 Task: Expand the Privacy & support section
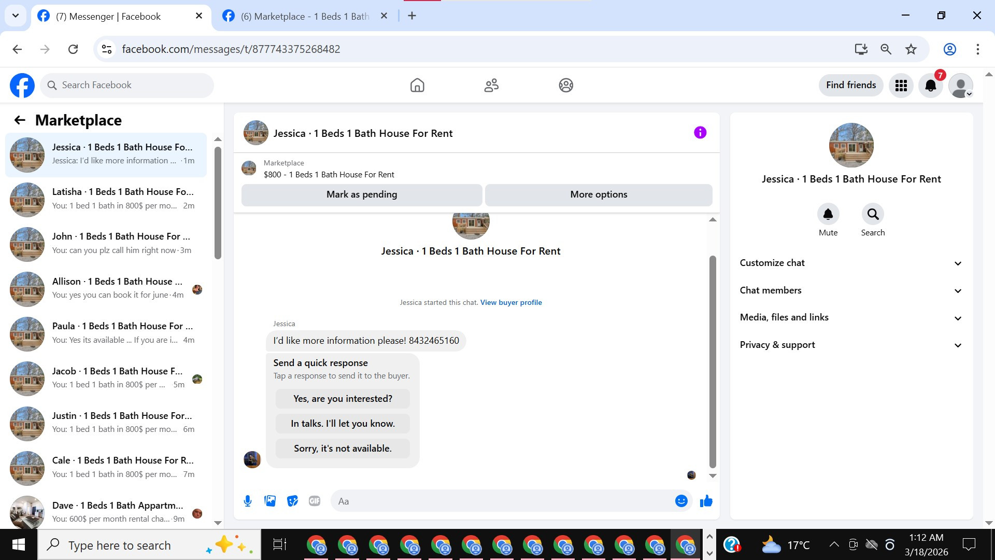[x=851, y=345]
